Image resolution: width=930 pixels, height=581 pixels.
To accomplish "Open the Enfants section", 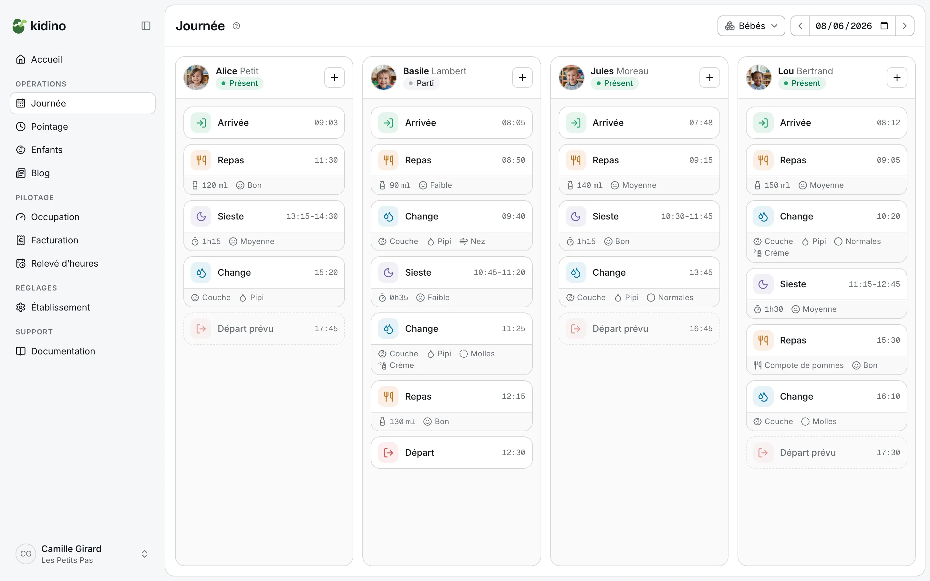I will coord(83,150).
